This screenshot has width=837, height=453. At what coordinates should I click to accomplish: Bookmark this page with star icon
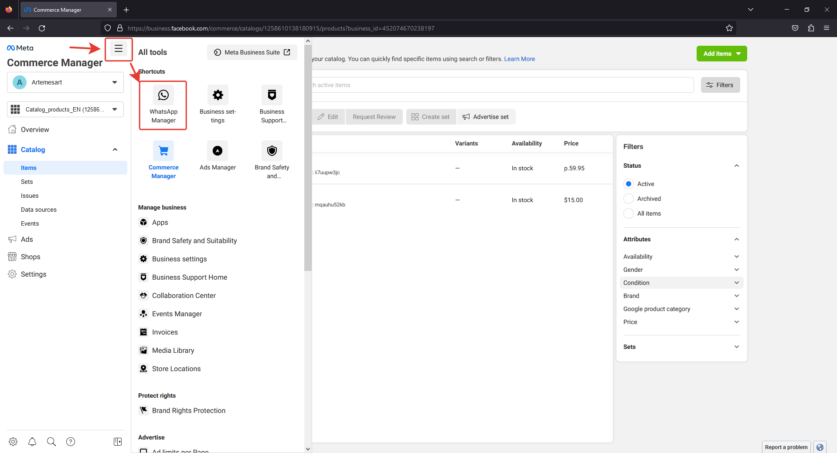click(x=729, y=28)
